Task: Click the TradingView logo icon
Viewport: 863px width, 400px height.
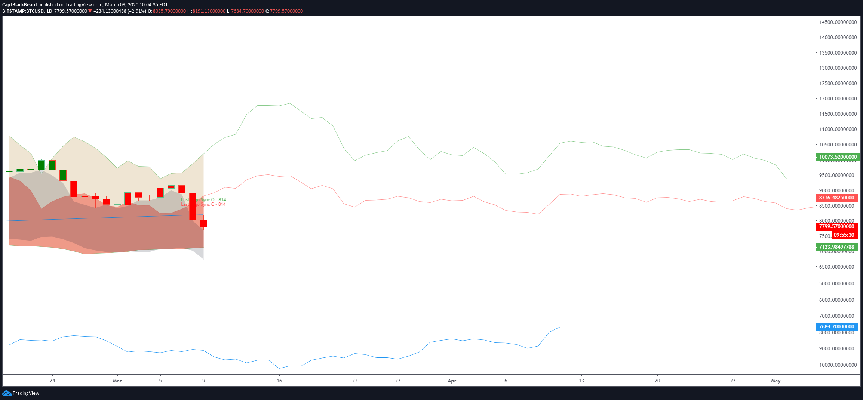Action: point(7,393)
